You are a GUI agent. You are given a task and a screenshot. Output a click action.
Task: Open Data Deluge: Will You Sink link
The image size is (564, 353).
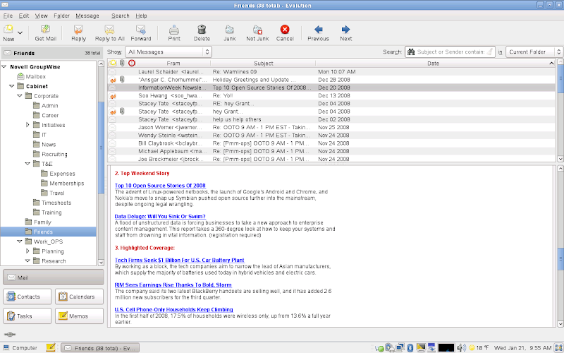160,217
